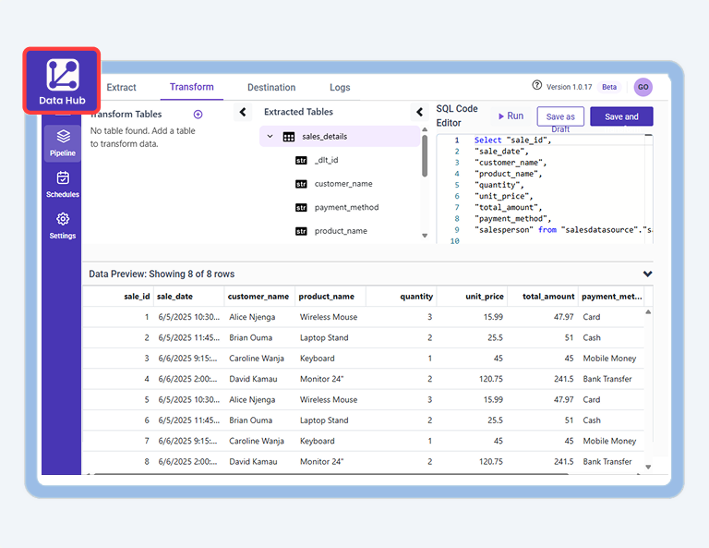The height and width of the screenshot is (548, 709).
Task: Select the customer_name field in tree
Action: tap(343, 184)
